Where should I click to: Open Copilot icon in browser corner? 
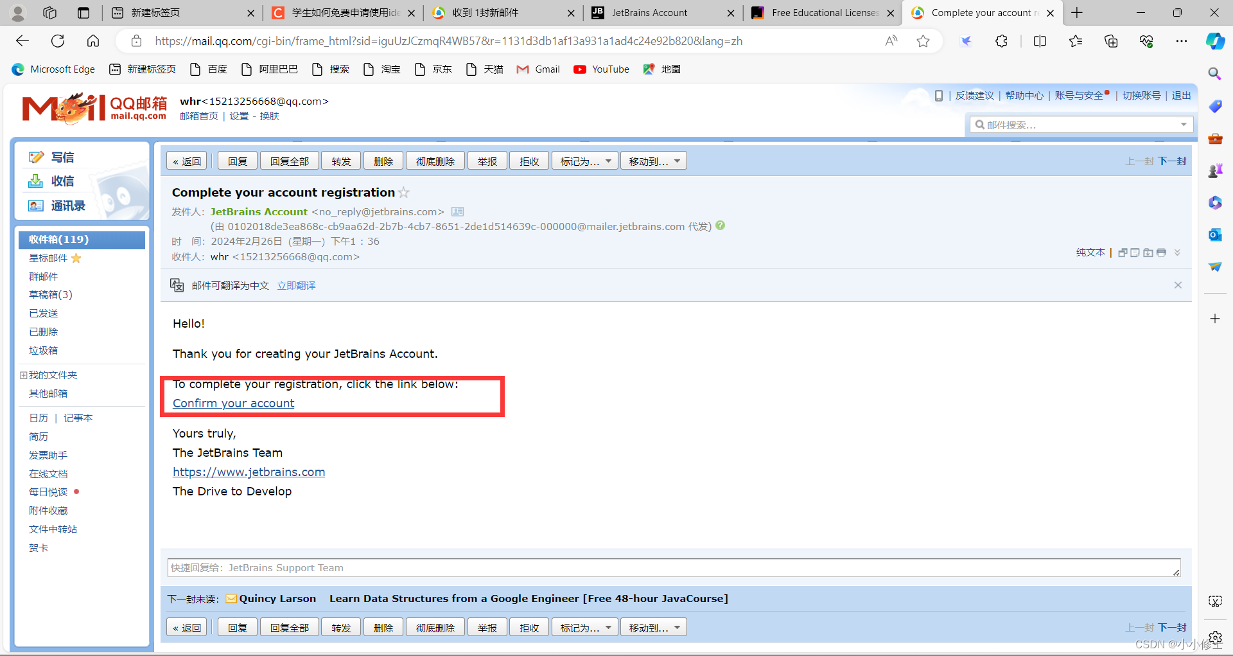[1215, 41]
